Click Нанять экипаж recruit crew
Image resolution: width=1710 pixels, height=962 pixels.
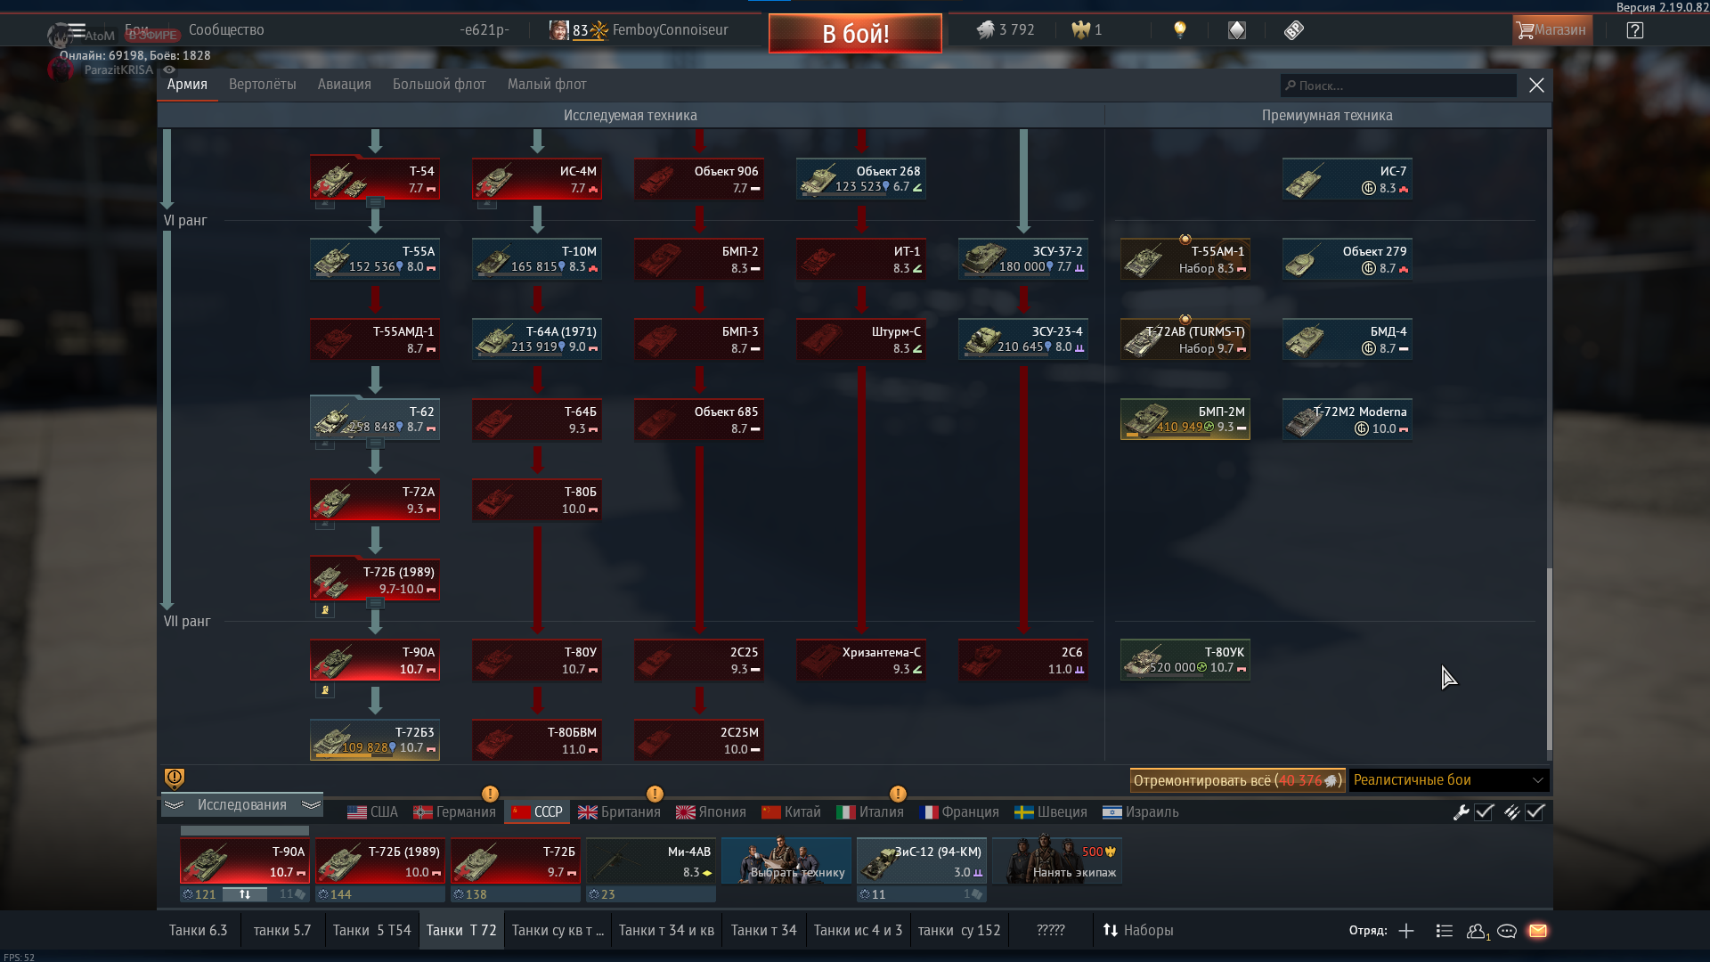pos(1057,861)
